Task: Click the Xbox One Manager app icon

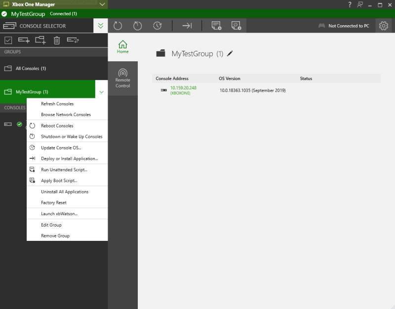Action: click(6, 4)
